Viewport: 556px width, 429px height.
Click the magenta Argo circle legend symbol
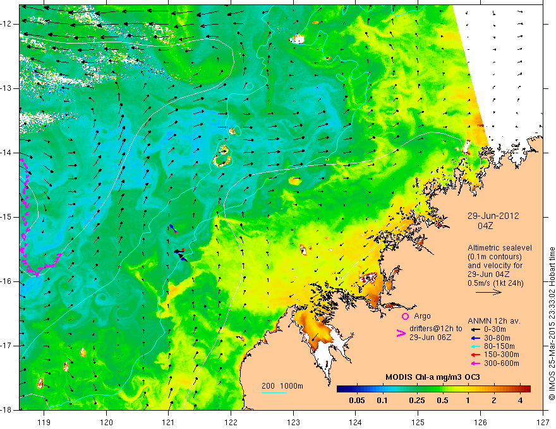coord(405,317)
